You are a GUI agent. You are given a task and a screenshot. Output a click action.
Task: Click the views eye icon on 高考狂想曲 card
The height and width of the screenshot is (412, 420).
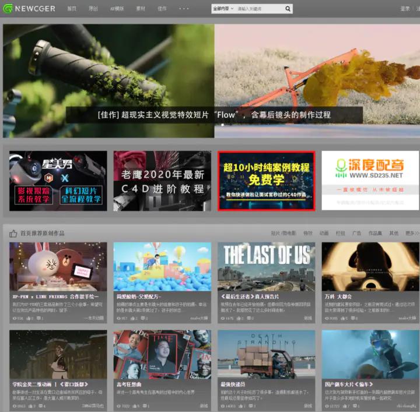118,406
